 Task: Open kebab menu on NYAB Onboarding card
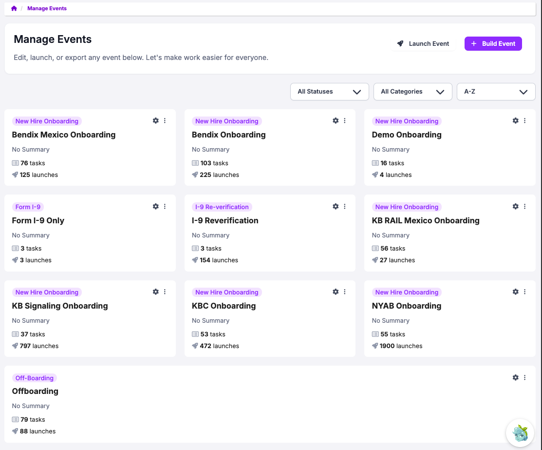coord(524,292)
